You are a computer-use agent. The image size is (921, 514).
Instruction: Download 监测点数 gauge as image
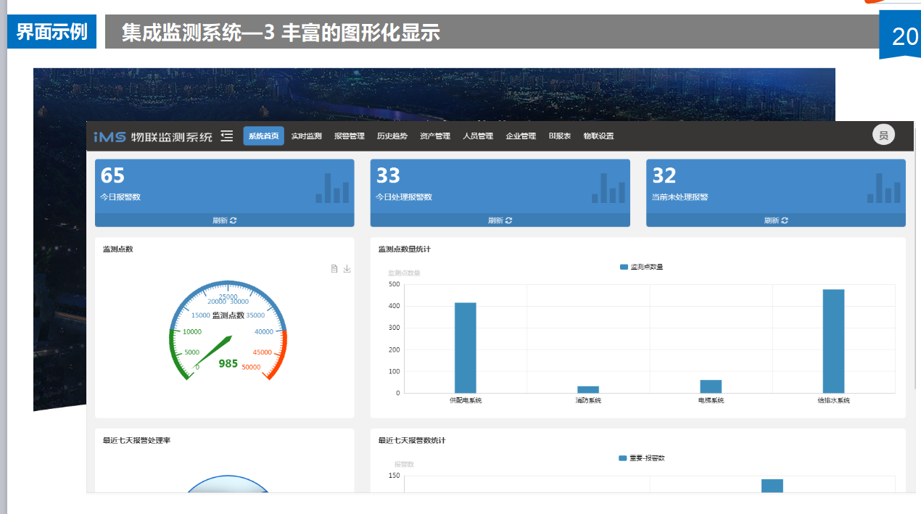347,269
